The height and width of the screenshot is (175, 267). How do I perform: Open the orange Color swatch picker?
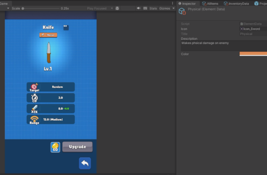[253, 54]
